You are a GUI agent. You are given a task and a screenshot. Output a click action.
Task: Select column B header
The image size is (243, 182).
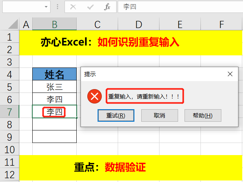(x=55, y=24)
